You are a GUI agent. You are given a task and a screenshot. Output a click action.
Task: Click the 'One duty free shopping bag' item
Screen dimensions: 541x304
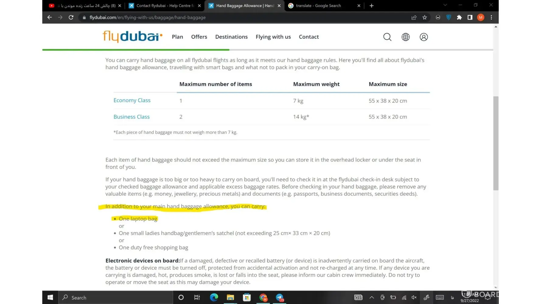click(x=153, y=247)
